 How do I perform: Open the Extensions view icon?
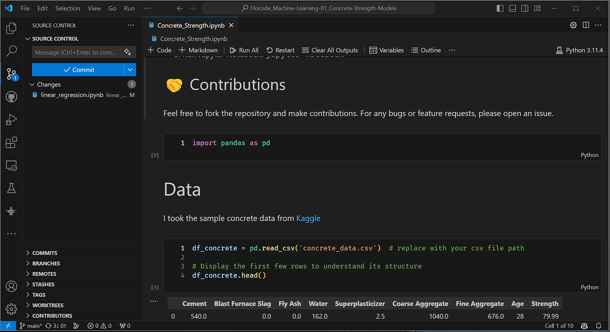pyautogui.click(x=11, y=143)
